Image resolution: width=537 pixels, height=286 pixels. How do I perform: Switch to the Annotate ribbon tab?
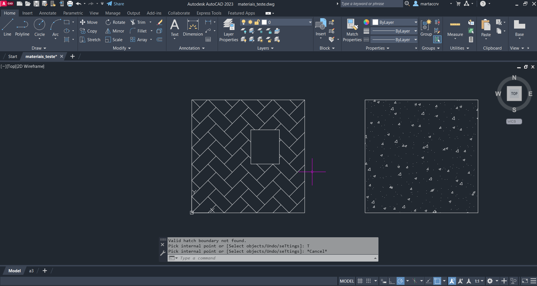(48, 13)
